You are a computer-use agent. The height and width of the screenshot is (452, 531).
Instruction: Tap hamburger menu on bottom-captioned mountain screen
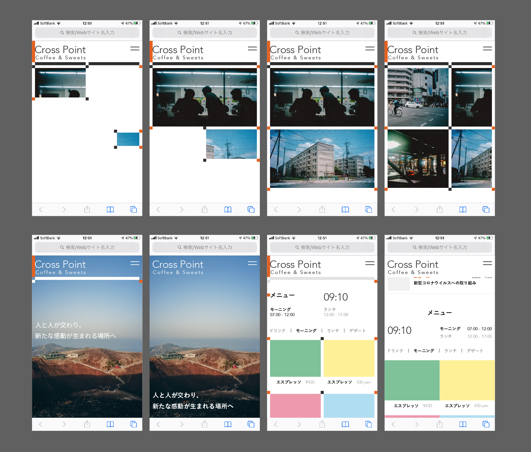pos(252,263)
